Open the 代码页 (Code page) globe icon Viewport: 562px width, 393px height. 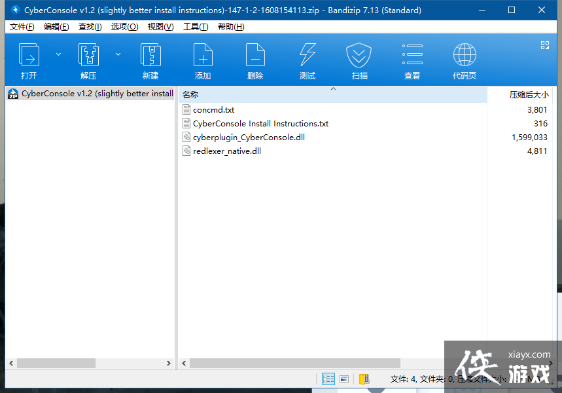point(465,56)
